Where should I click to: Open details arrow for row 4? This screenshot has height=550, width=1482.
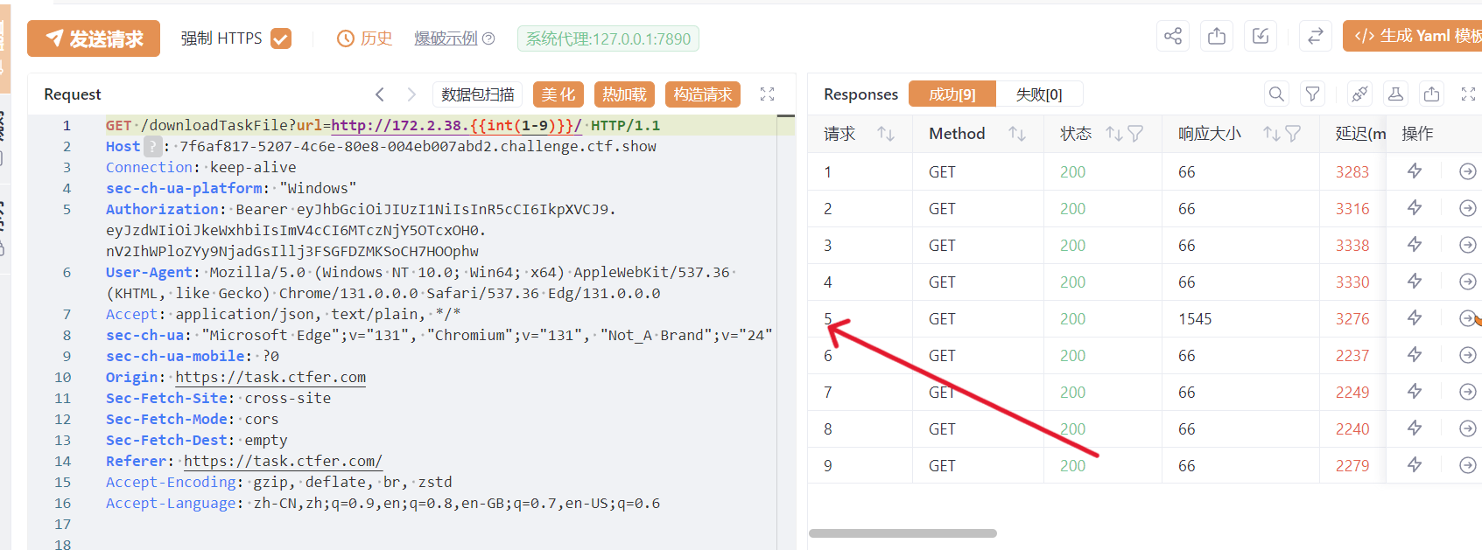1468,282
